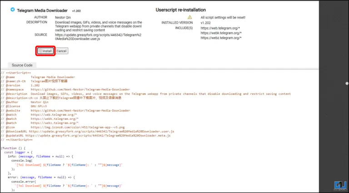This screenshot has width=349, height=193.
Task: Switch to the Source Code tab
Action: (21, 65)
